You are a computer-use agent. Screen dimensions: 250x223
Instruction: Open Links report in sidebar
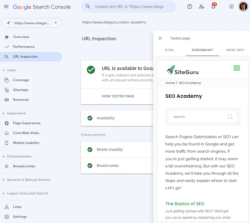(17, 207)
